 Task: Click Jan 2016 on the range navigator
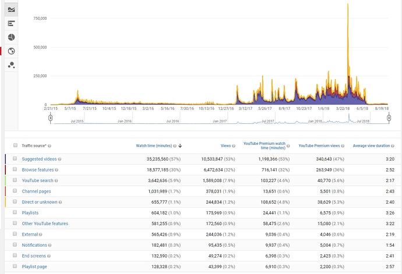(125, 121)
